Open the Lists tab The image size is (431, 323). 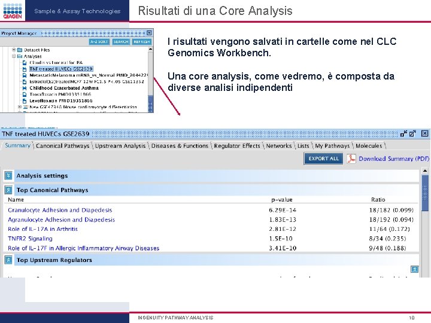click(x=303, y=146)
